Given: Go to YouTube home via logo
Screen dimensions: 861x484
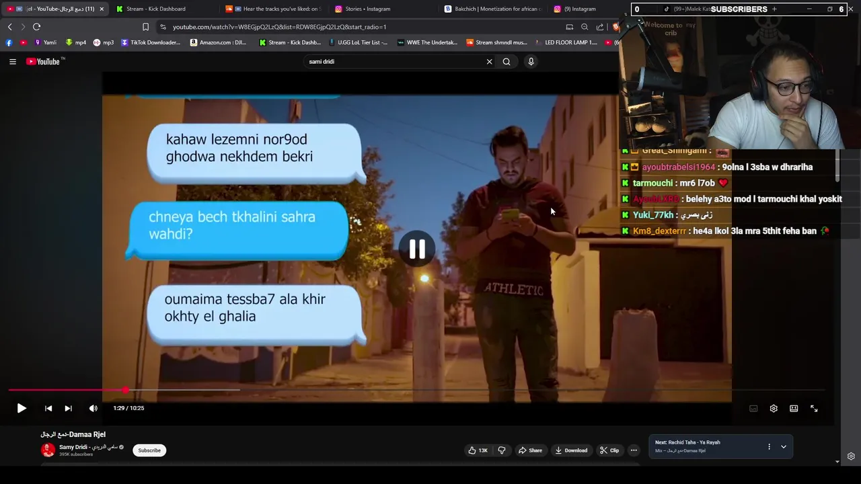Looking at the screenshot, I should pos(45,61).
